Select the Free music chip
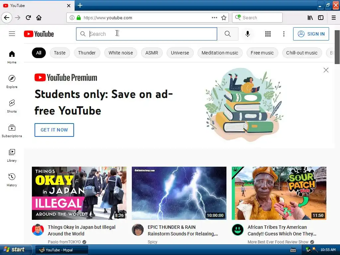Viewport: 340px width, 255px height. pos(262,53)
